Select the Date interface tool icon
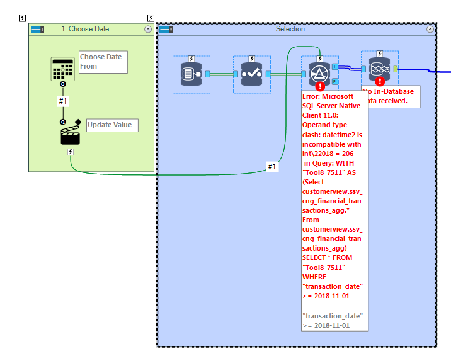This screenshot has height=355, width=451. (x=63, y=69)
